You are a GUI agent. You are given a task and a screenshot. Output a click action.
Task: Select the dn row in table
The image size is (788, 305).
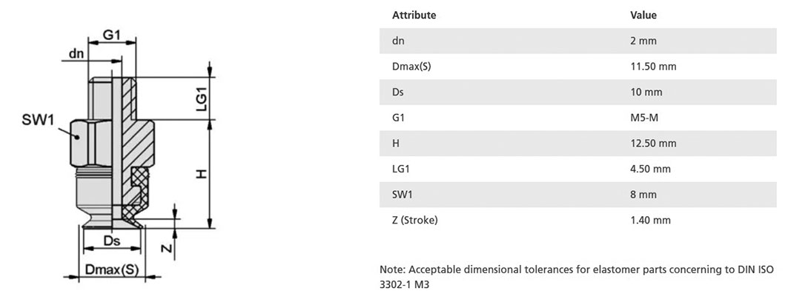[x=578, y=41]
